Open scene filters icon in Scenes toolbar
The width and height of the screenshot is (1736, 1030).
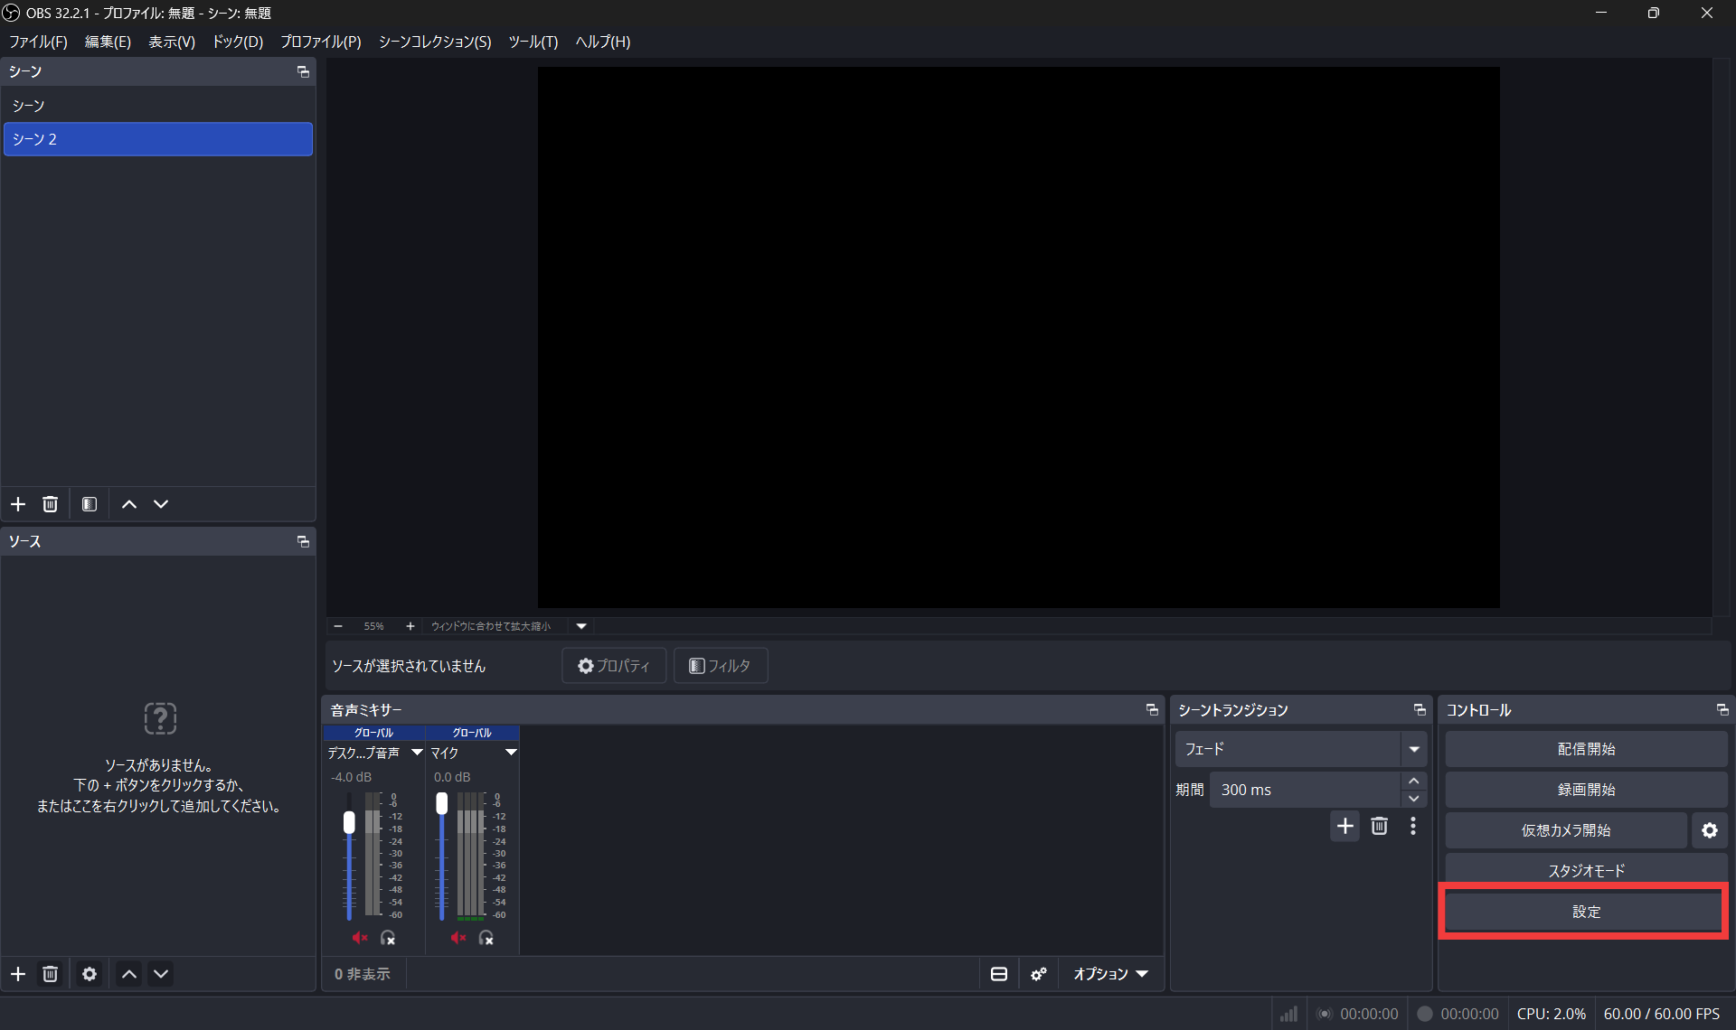[x=90, y=504]
